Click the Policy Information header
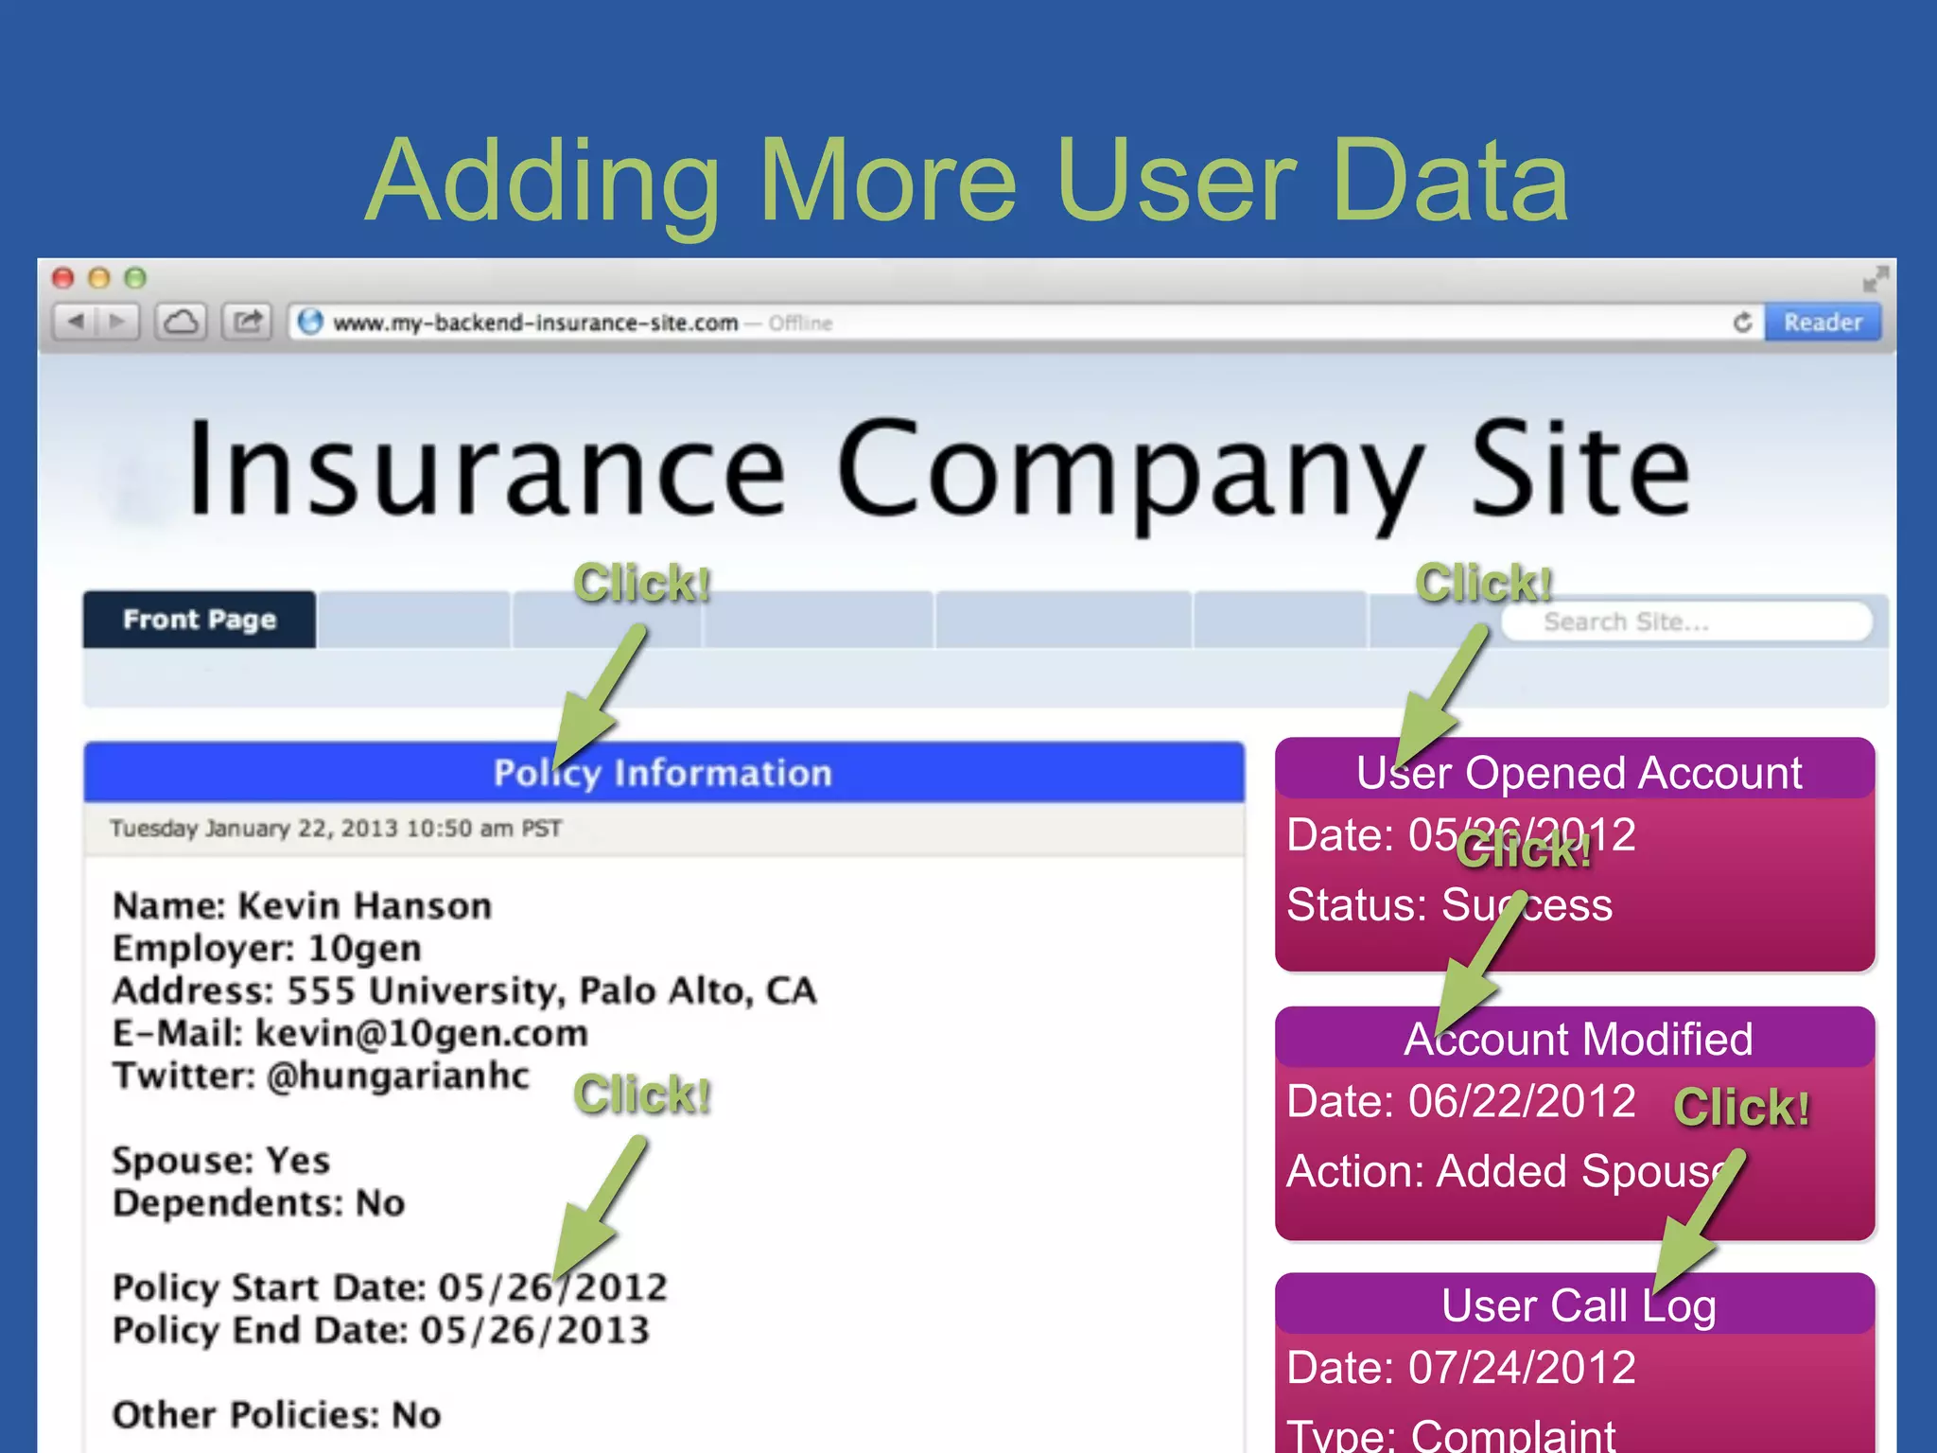1937x1453 pixels. click(x=664, y=773)
